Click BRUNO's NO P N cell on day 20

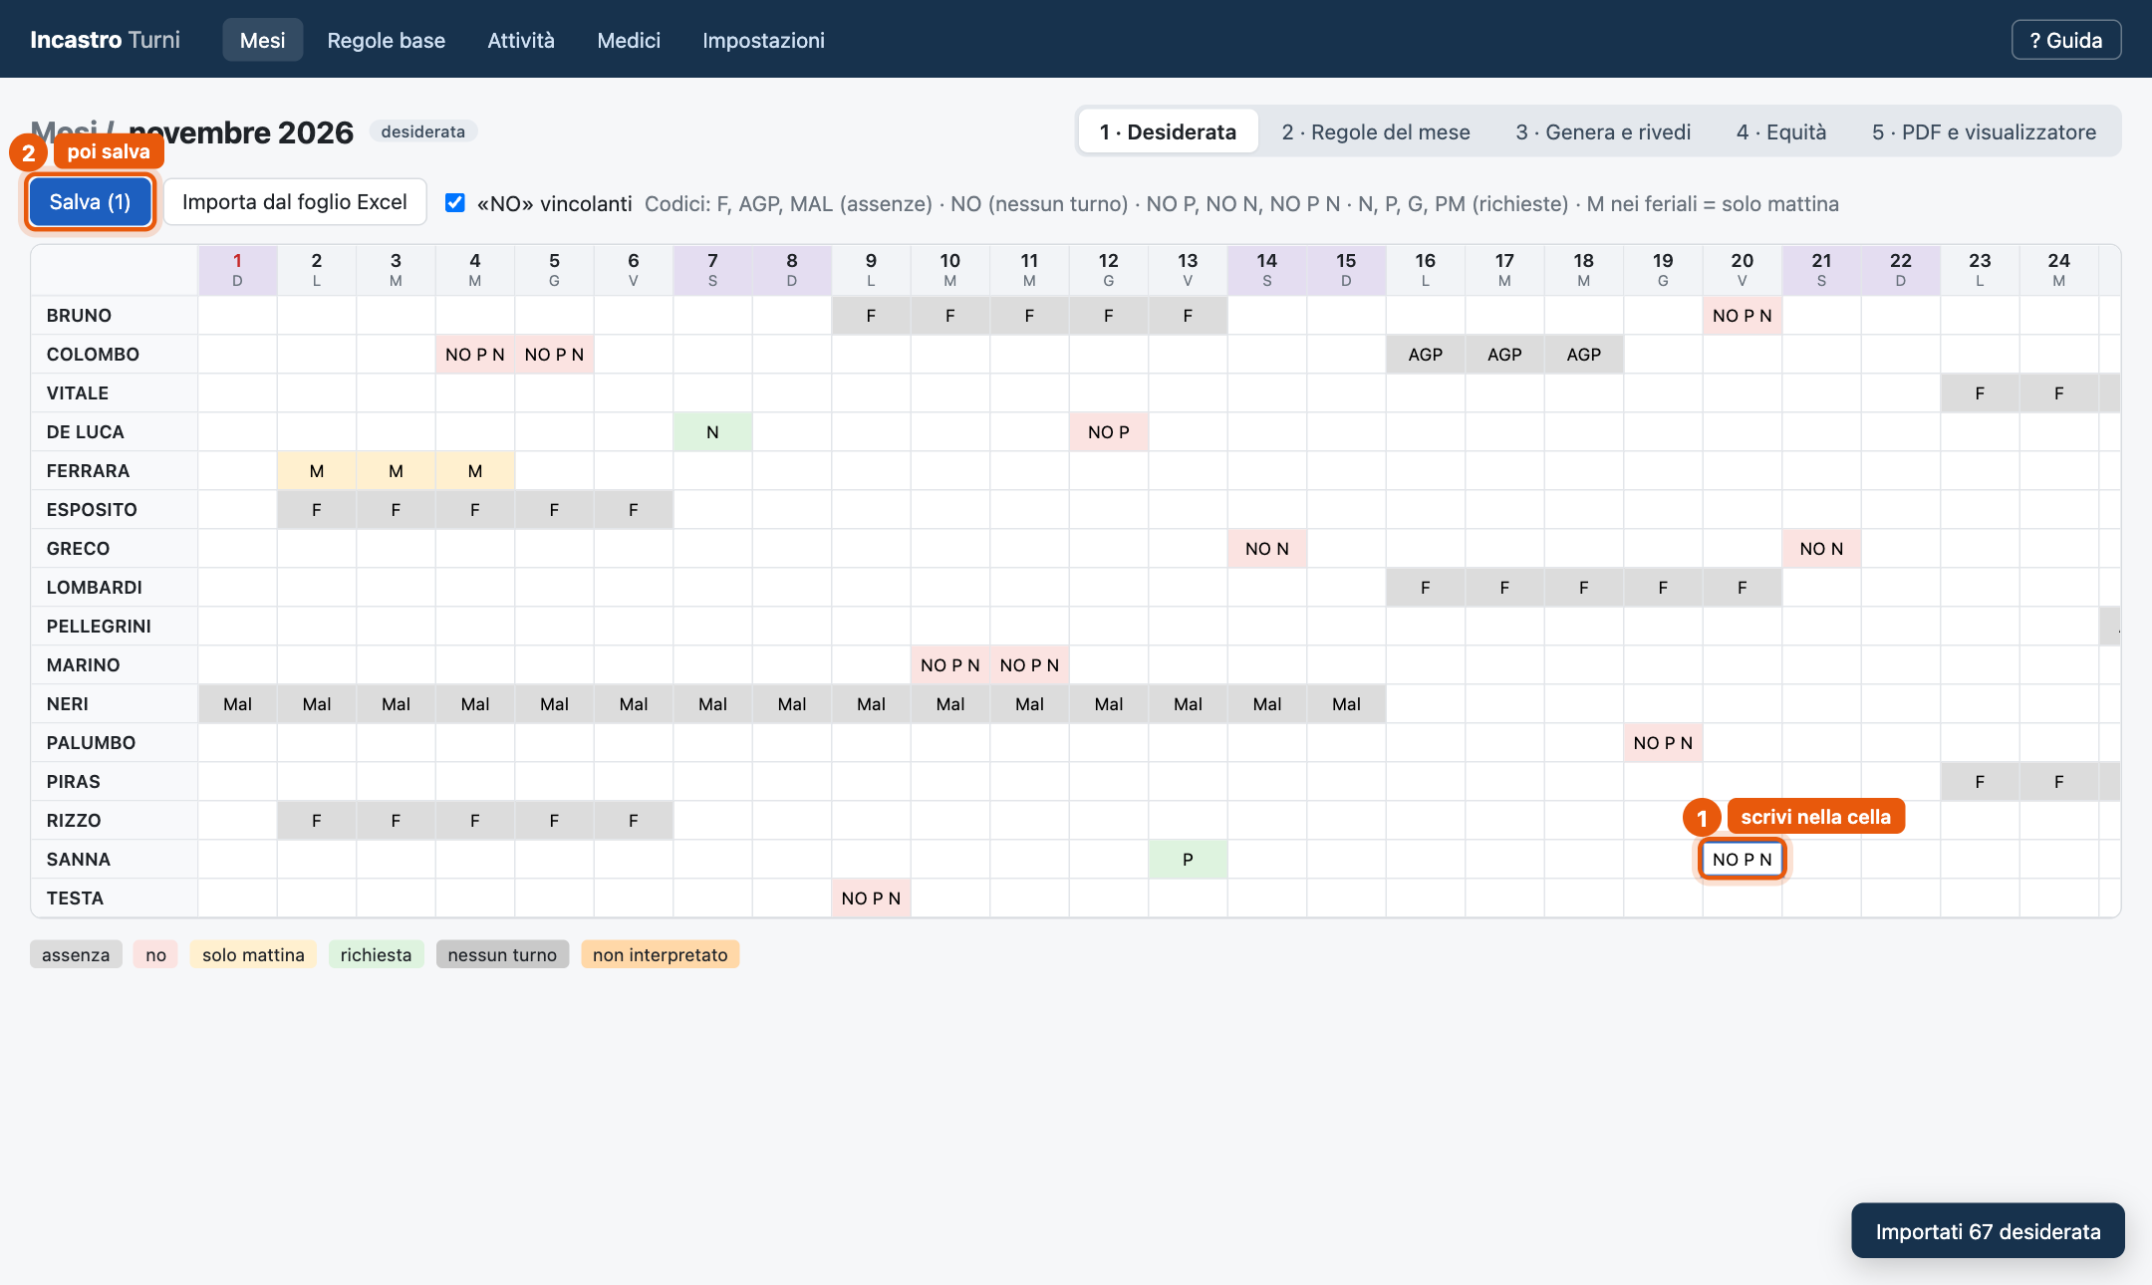coord(1742,315)
